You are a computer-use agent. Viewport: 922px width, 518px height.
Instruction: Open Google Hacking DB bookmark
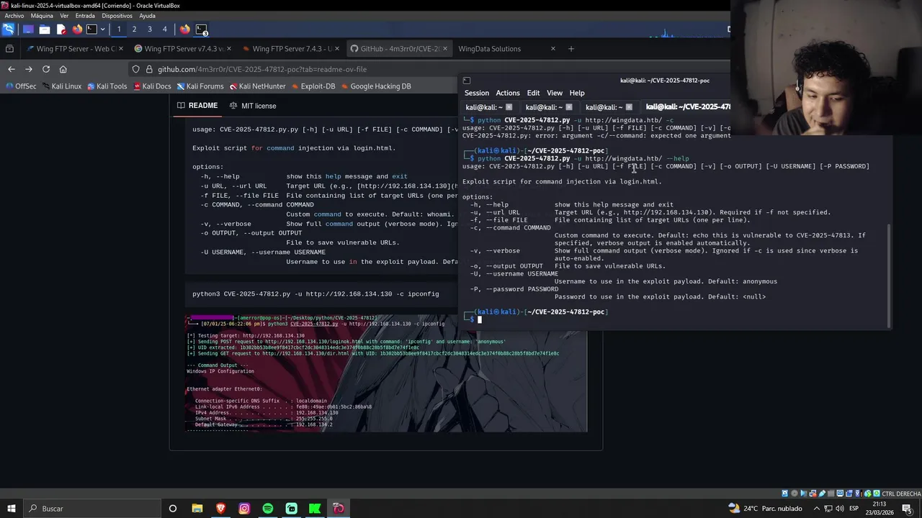(375, 86)
